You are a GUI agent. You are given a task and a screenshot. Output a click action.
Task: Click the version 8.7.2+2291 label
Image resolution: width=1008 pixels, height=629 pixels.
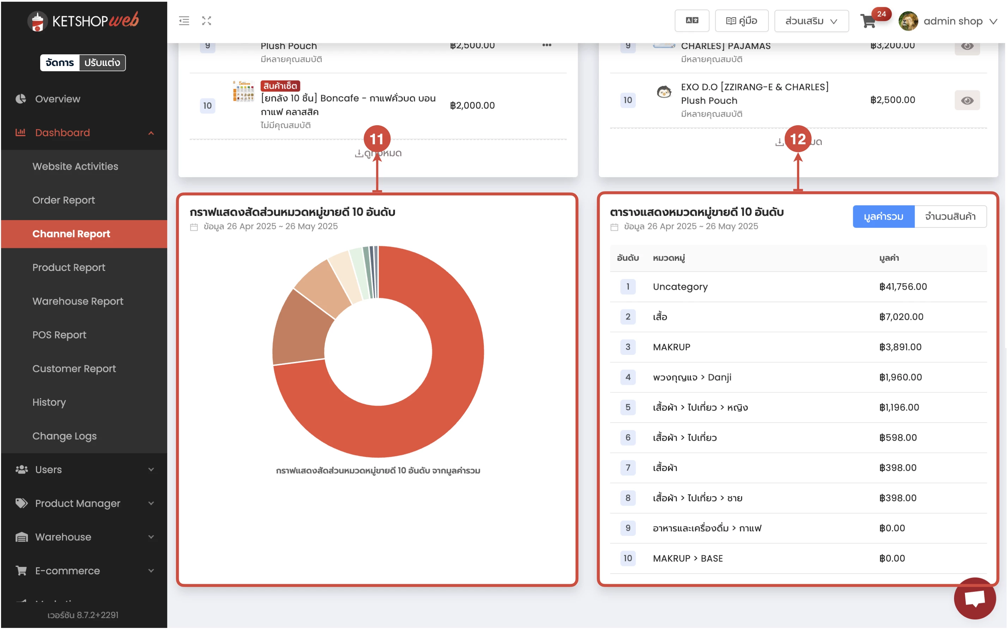83,615
